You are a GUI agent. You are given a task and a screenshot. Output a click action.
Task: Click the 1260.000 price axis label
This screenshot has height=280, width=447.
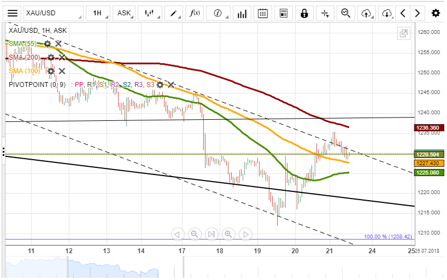coord(429,32)
